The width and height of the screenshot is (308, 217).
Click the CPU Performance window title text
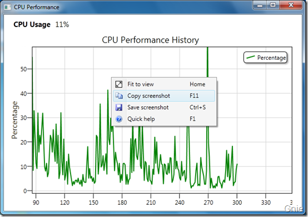pyautogui.click(x=36, y=7)
